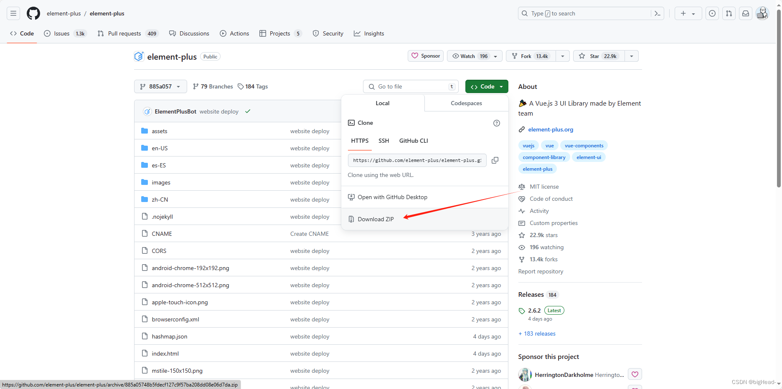Click the search box in header

click(591, 13)
